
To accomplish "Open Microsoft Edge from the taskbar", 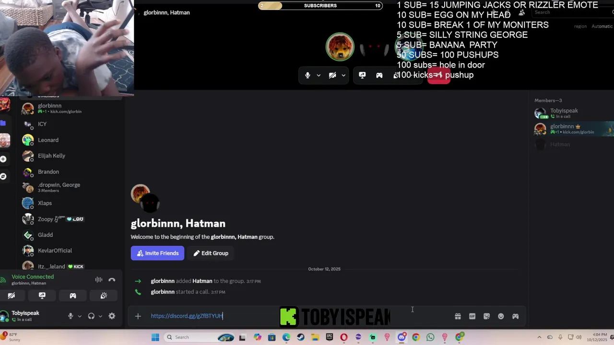I will click(x=286, y=337).
